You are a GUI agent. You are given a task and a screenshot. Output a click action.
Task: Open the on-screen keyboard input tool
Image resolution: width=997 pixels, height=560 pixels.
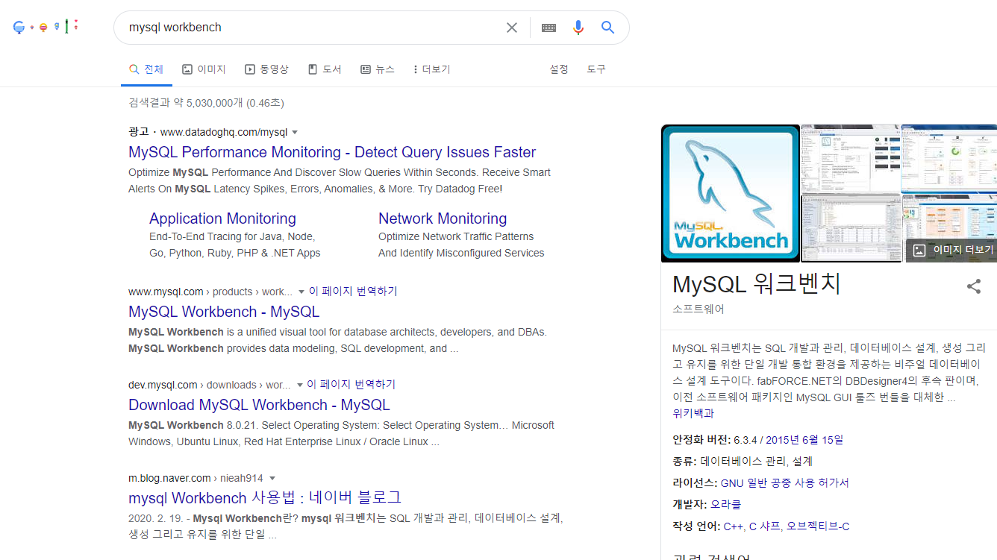click(x=548, y=28)
